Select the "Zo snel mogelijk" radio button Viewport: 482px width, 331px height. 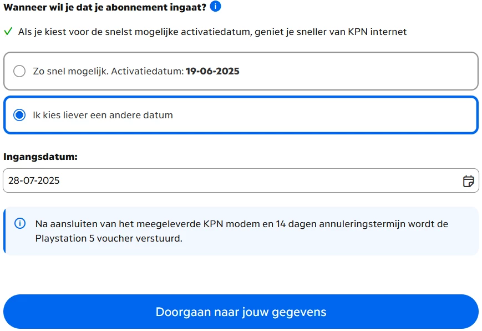click(x=19, y=71)
